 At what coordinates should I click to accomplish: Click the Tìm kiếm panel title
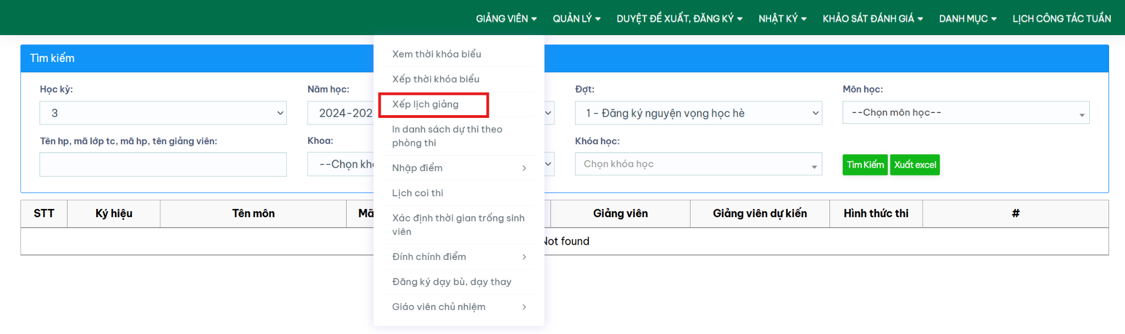tap(52, 58)
